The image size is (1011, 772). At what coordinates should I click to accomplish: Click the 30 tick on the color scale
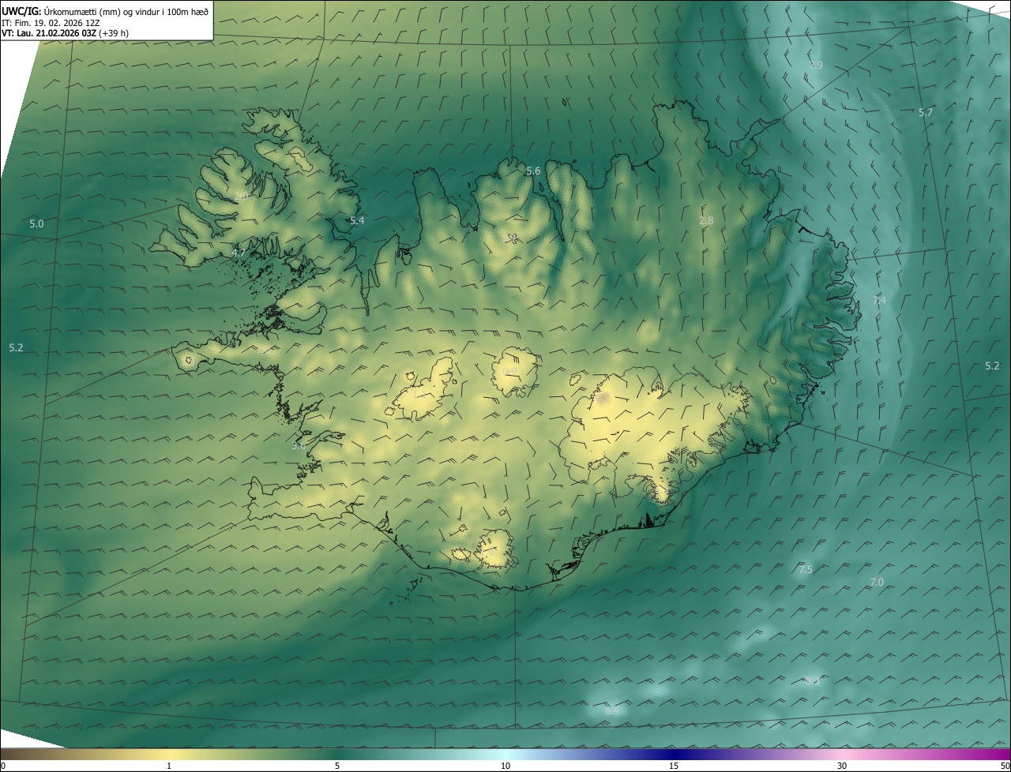[x=842, y=766]
